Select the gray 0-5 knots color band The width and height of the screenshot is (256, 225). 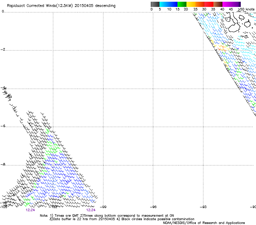(x=155, y=4)
